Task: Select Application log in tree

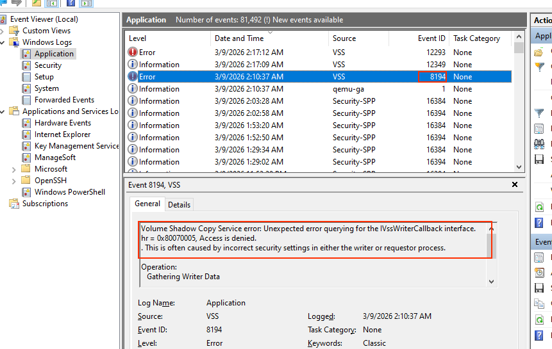Action: 54,54
